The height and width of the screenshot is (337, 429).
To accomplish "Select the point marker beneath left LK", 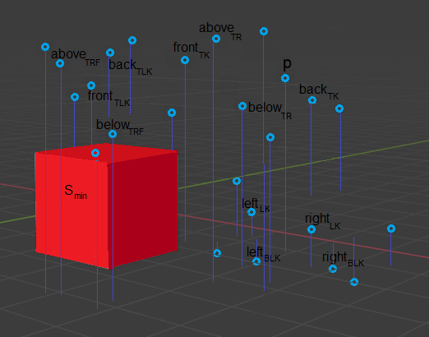I will pyautogui.click(x=251, y=212).
